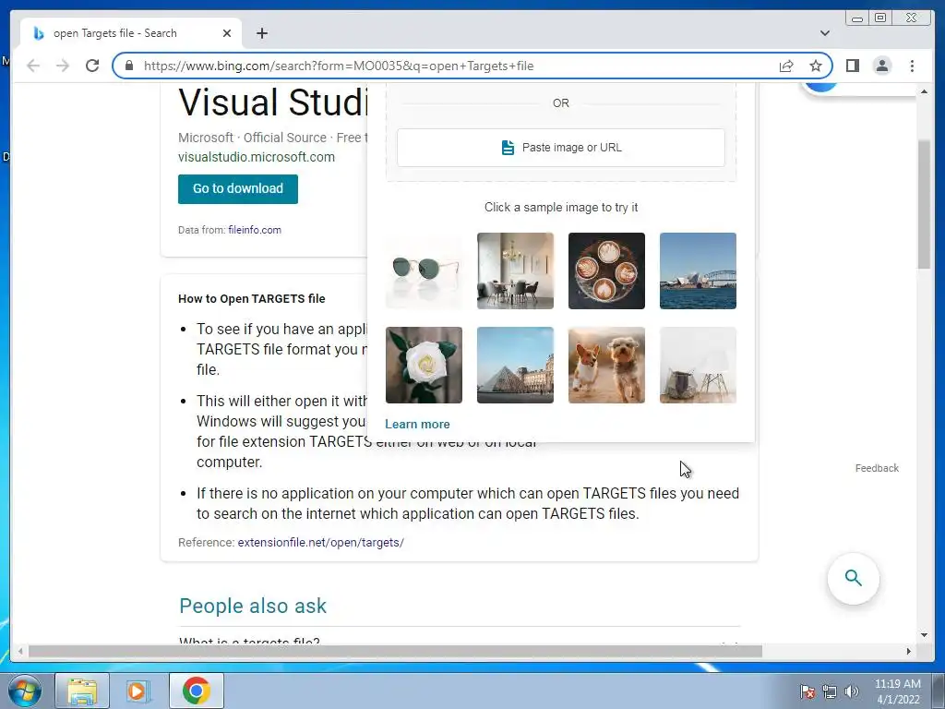
Task: Share this page icon in address bar
Action: click(x=786, y=66)
